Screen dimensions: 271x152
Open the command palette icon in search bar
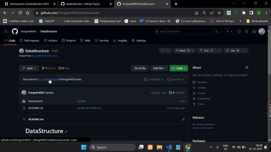[216, 32]
